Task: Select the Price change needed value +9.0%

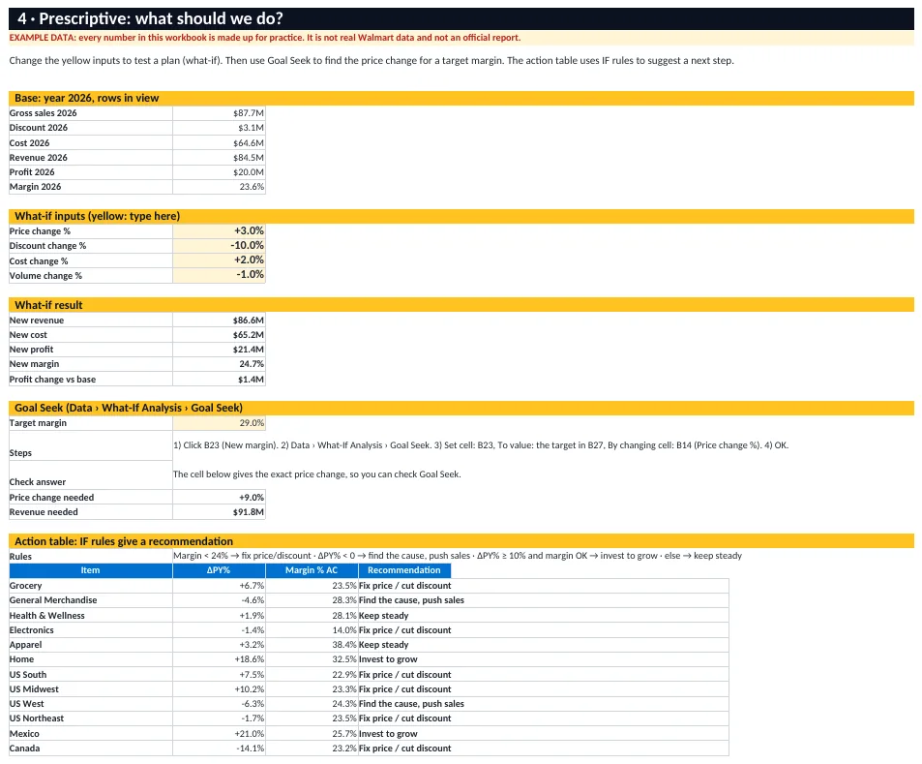Action: coord(219,498)
